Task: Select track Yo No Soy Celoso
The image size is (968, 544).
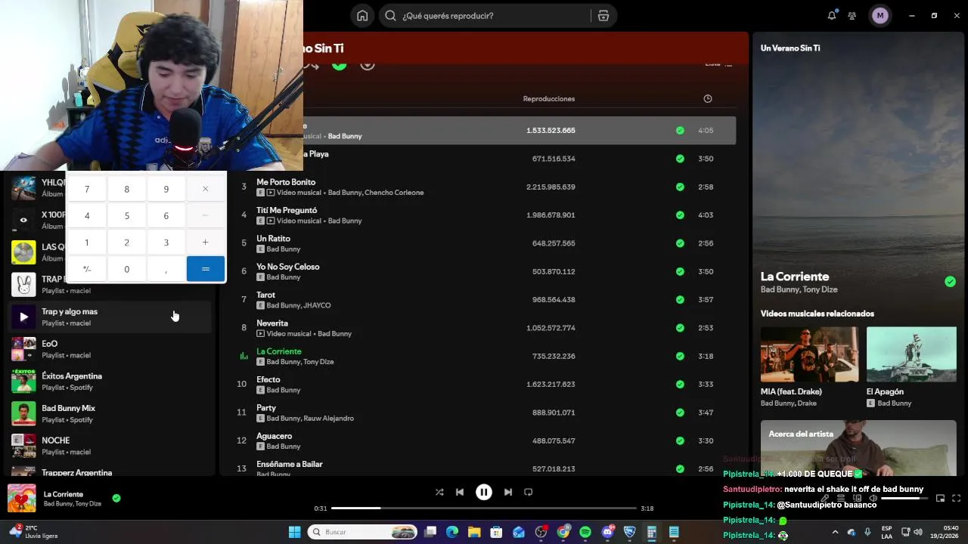Action: (484, 272)
